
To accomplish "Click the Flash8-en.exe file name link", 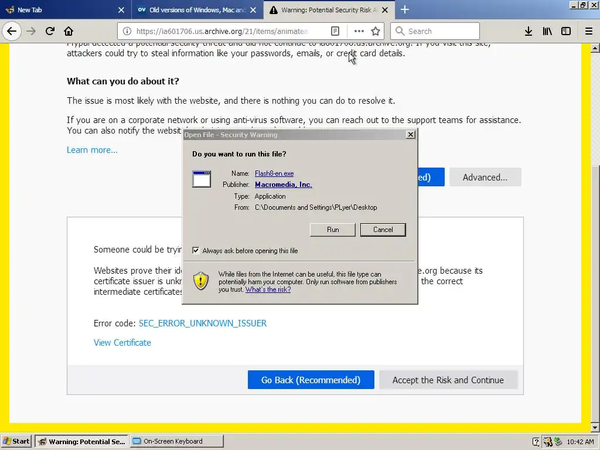I will coord(274,173).
